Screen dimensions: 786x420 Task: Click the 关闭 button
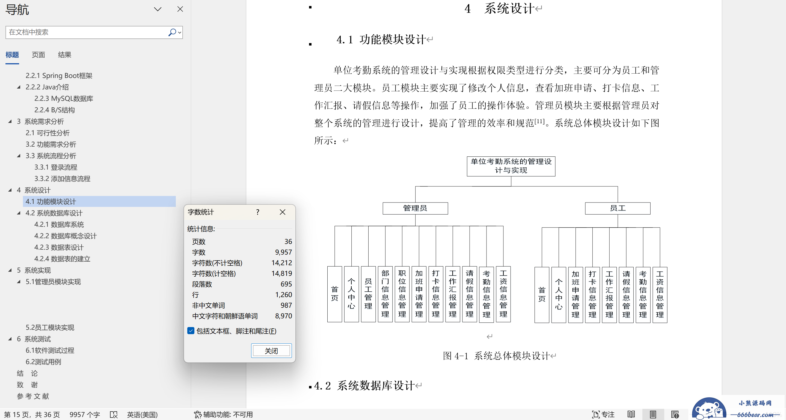click(x=271, y=351)
